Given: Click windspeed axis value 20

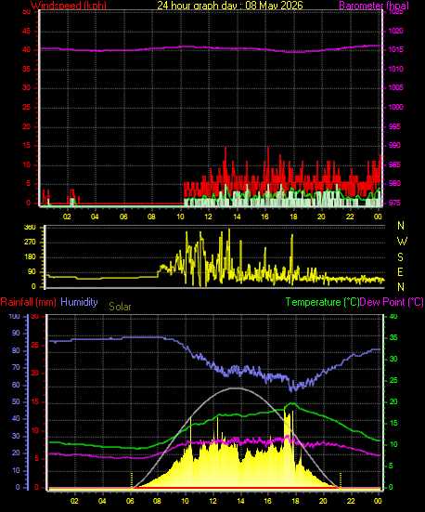Looking at the screenshot, I should pos(26,126).
